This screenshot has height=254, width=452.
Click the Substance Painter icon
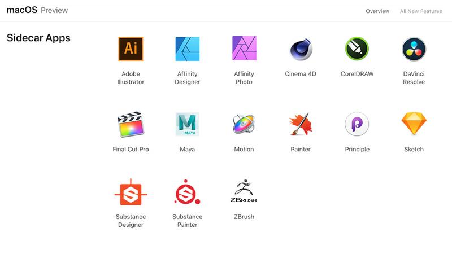point(187,192)
